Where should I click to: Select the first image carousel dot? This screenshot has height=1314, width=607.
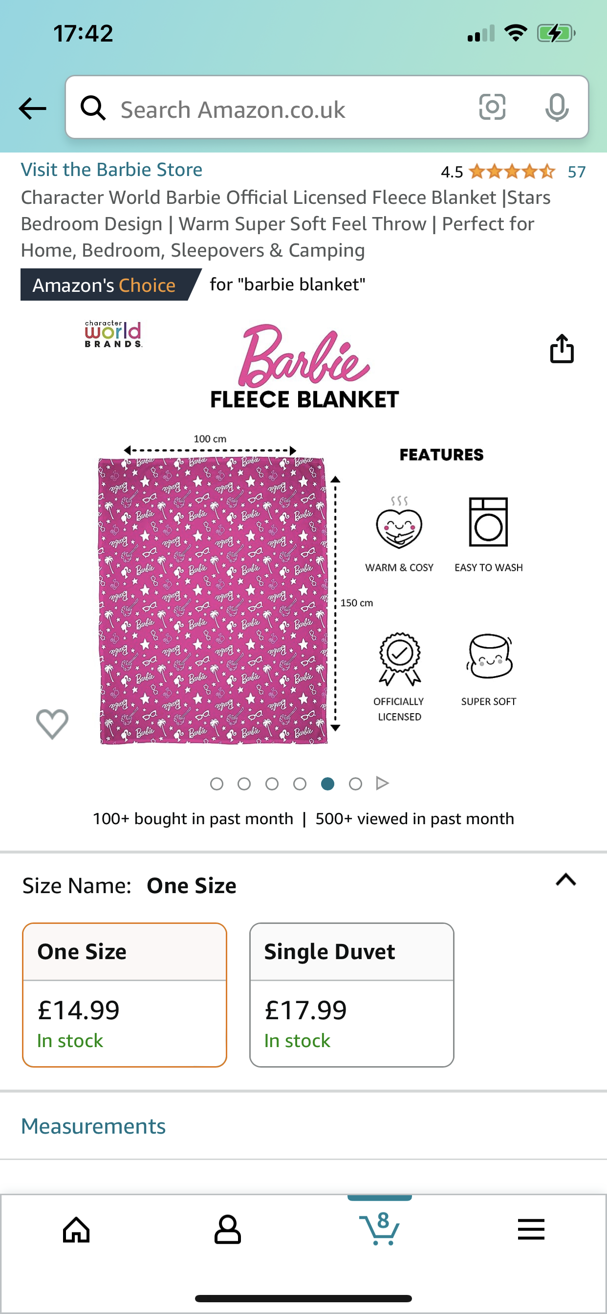[x=217, y=784]
